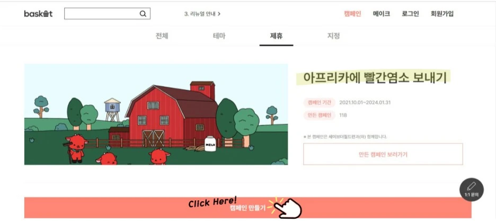Image resolution: width=496 pixels, height=222 pixels.
Task: Focus the header search input field
Action: 107,14
